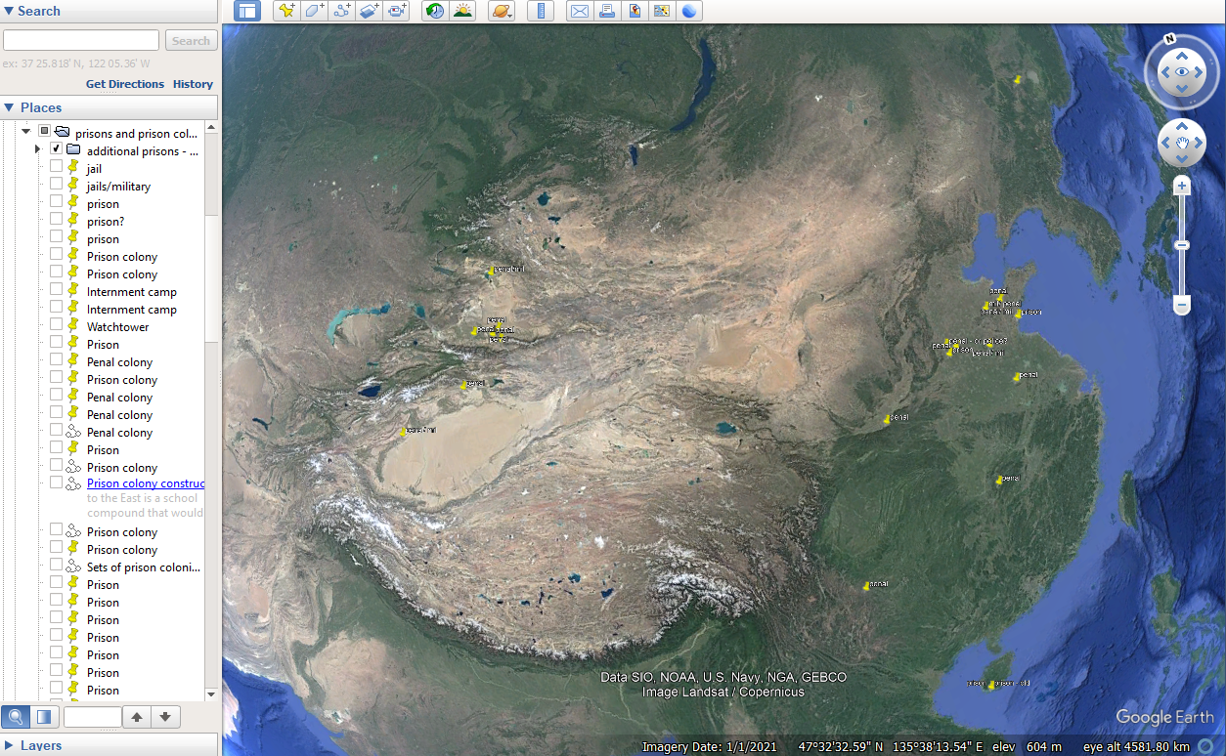1226x756 pixels.
Task: Reset view to north with N compass
Action: [x=1169, y=40]
